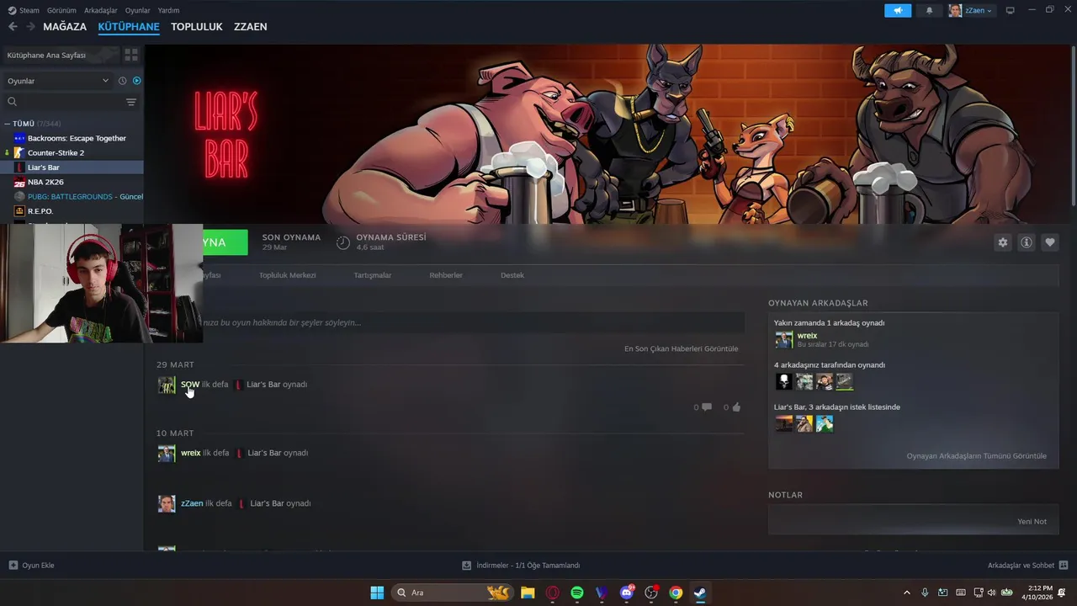This screenshot has width=1077, height=606.
Task: Open the Steam logo menu
Action: tap(24, 10)
